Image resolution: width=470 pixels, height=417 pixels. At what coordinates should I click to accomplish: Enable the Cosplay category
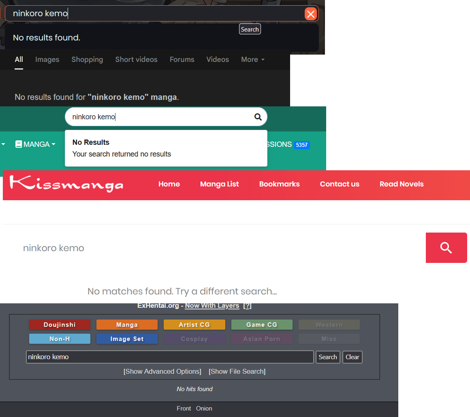click(x=194, y=339)
